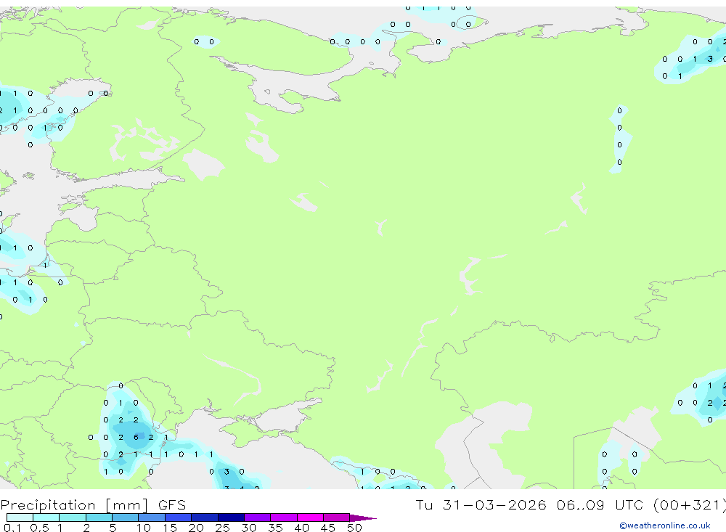Pick the 45–50 mm legend color swatch

[x=337, y=517]
